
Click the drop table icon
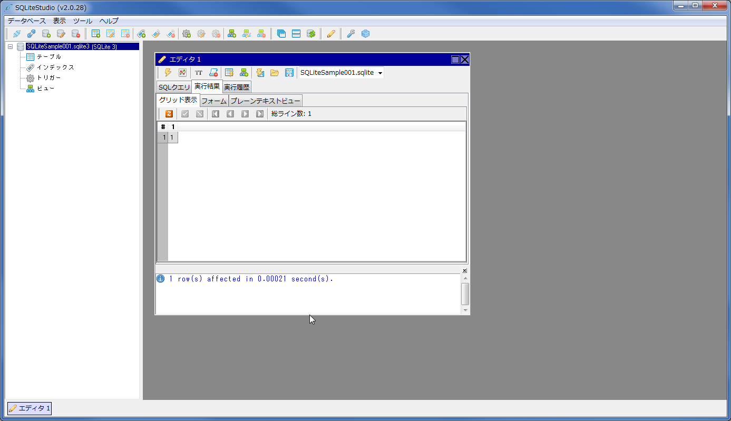(125, 34)
